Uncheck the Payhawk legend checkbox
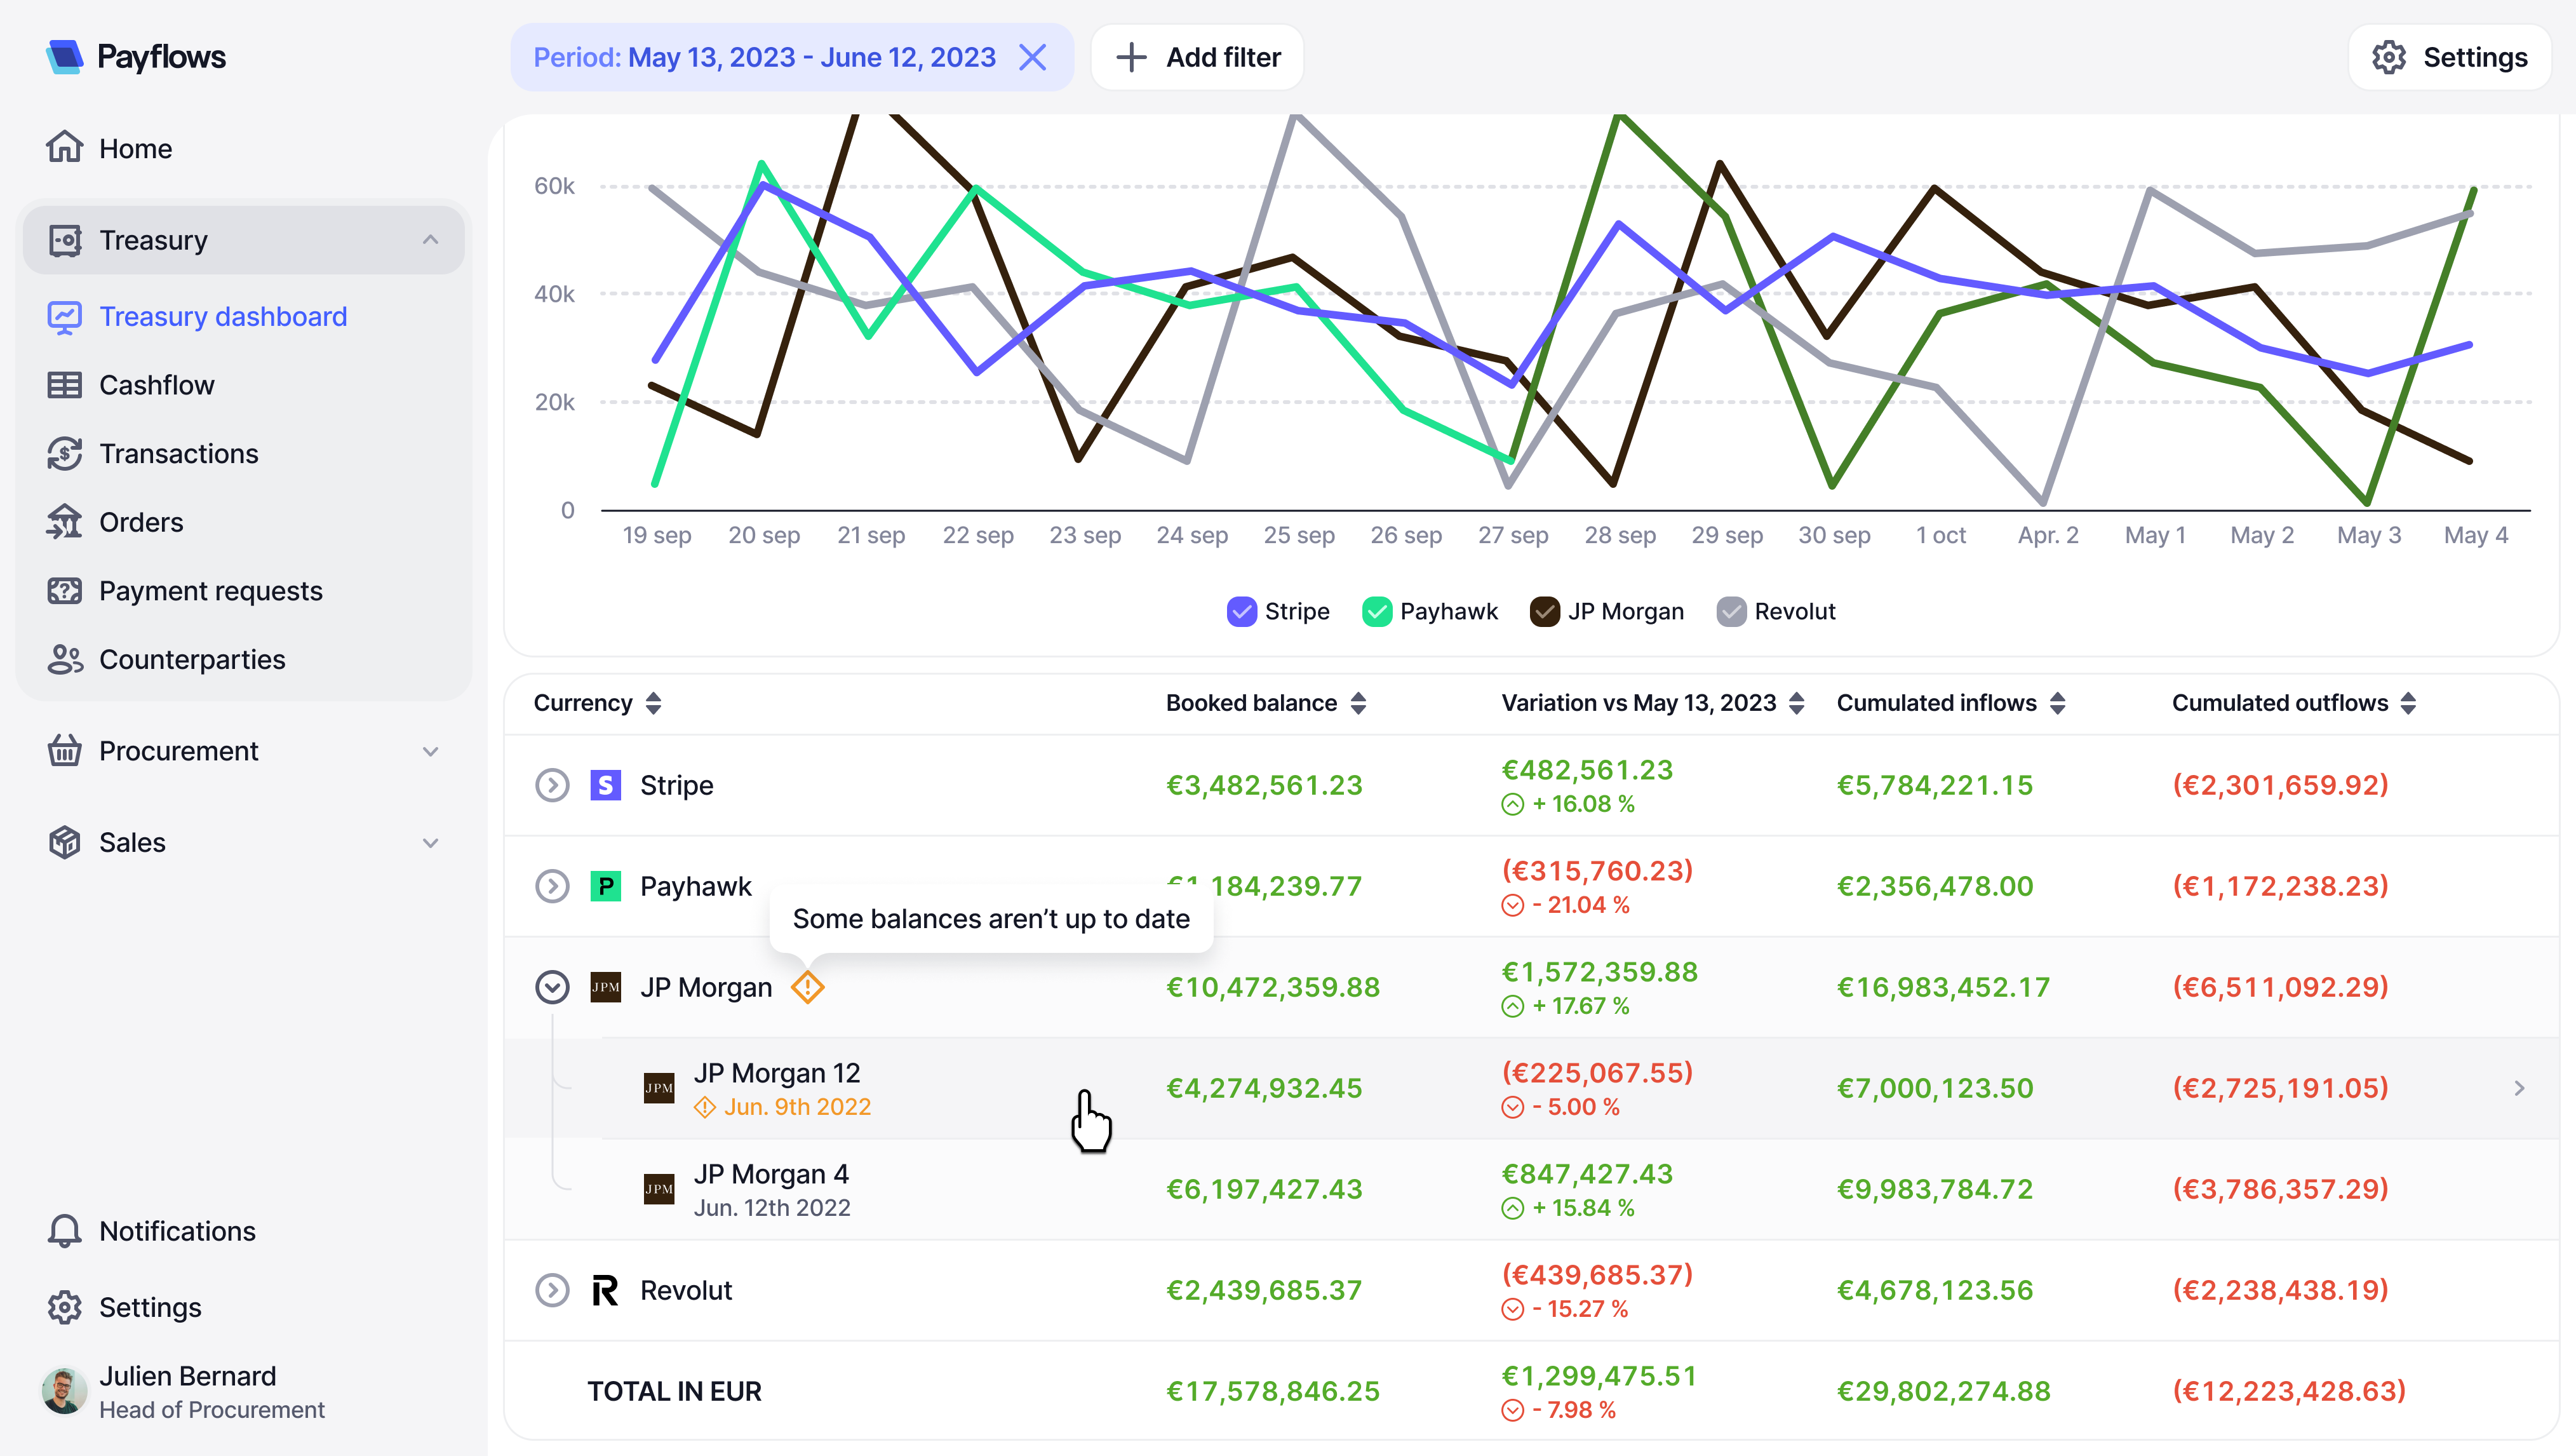This screenshot has width=2576, height=1456. (x=1377, y=611)
